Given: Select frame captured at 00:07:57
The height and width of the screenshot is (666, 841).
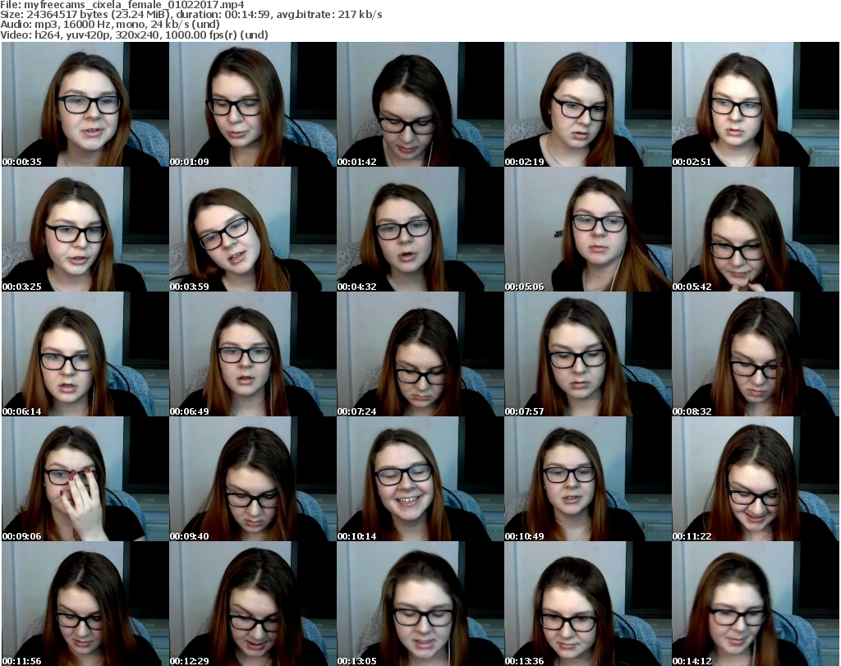Looking at the screenshot, I should pyautogui.click(x=587, y=355).
